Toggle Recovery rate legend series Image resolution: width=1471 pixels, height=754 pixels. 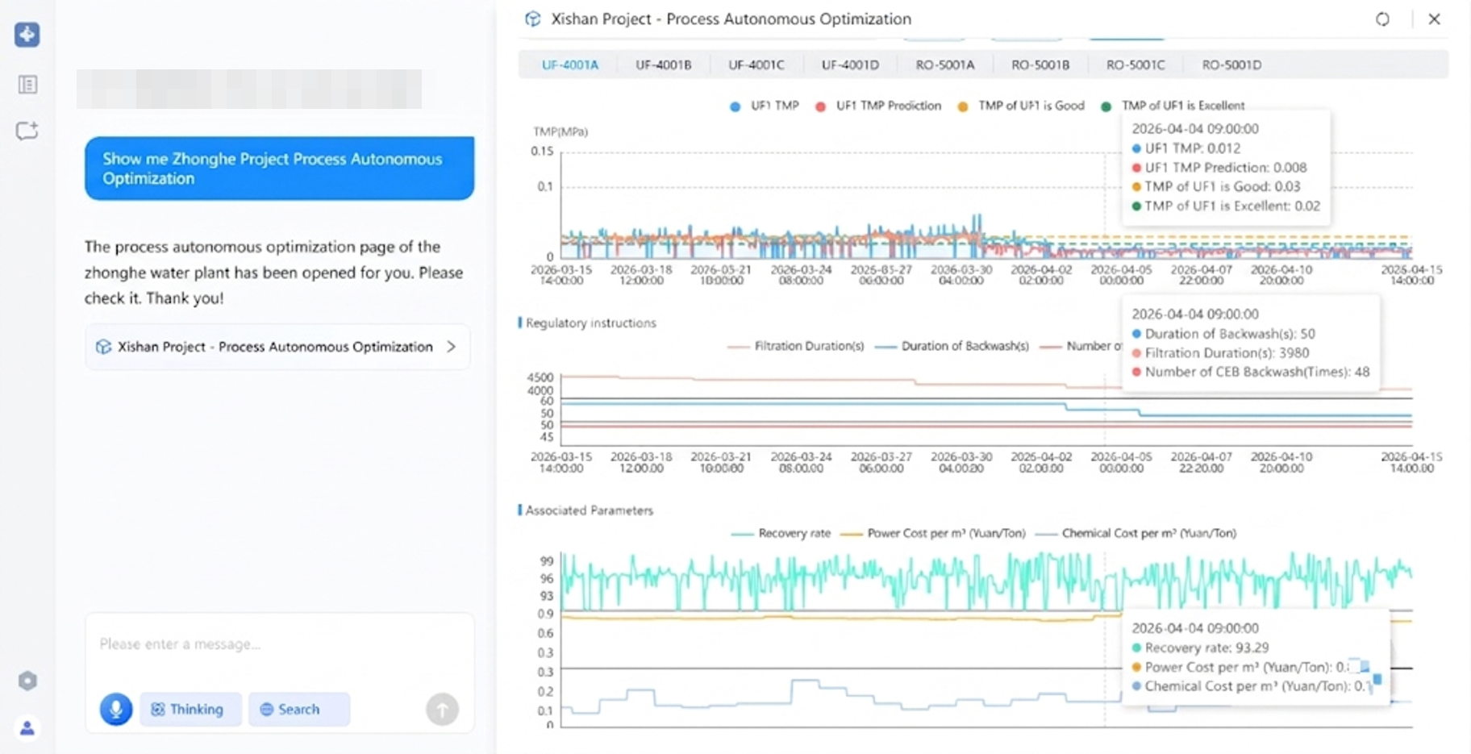781,533
